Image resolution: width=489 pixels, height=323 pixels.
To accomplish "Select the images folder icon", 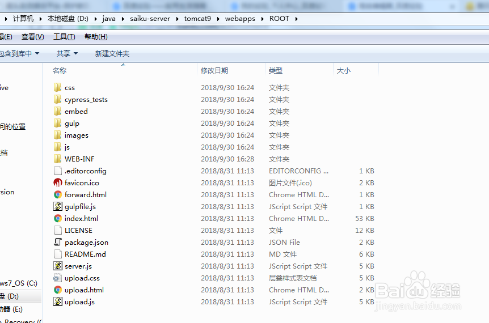I will tap(57, 135).
